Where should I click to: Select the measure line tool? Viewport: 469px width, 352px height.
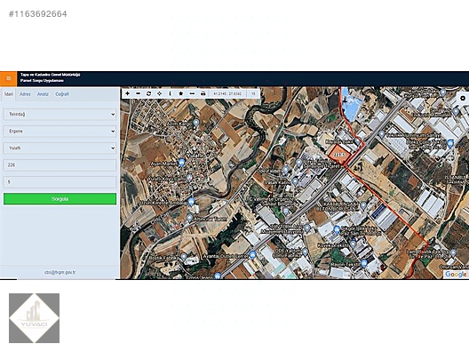pos(192,93)
